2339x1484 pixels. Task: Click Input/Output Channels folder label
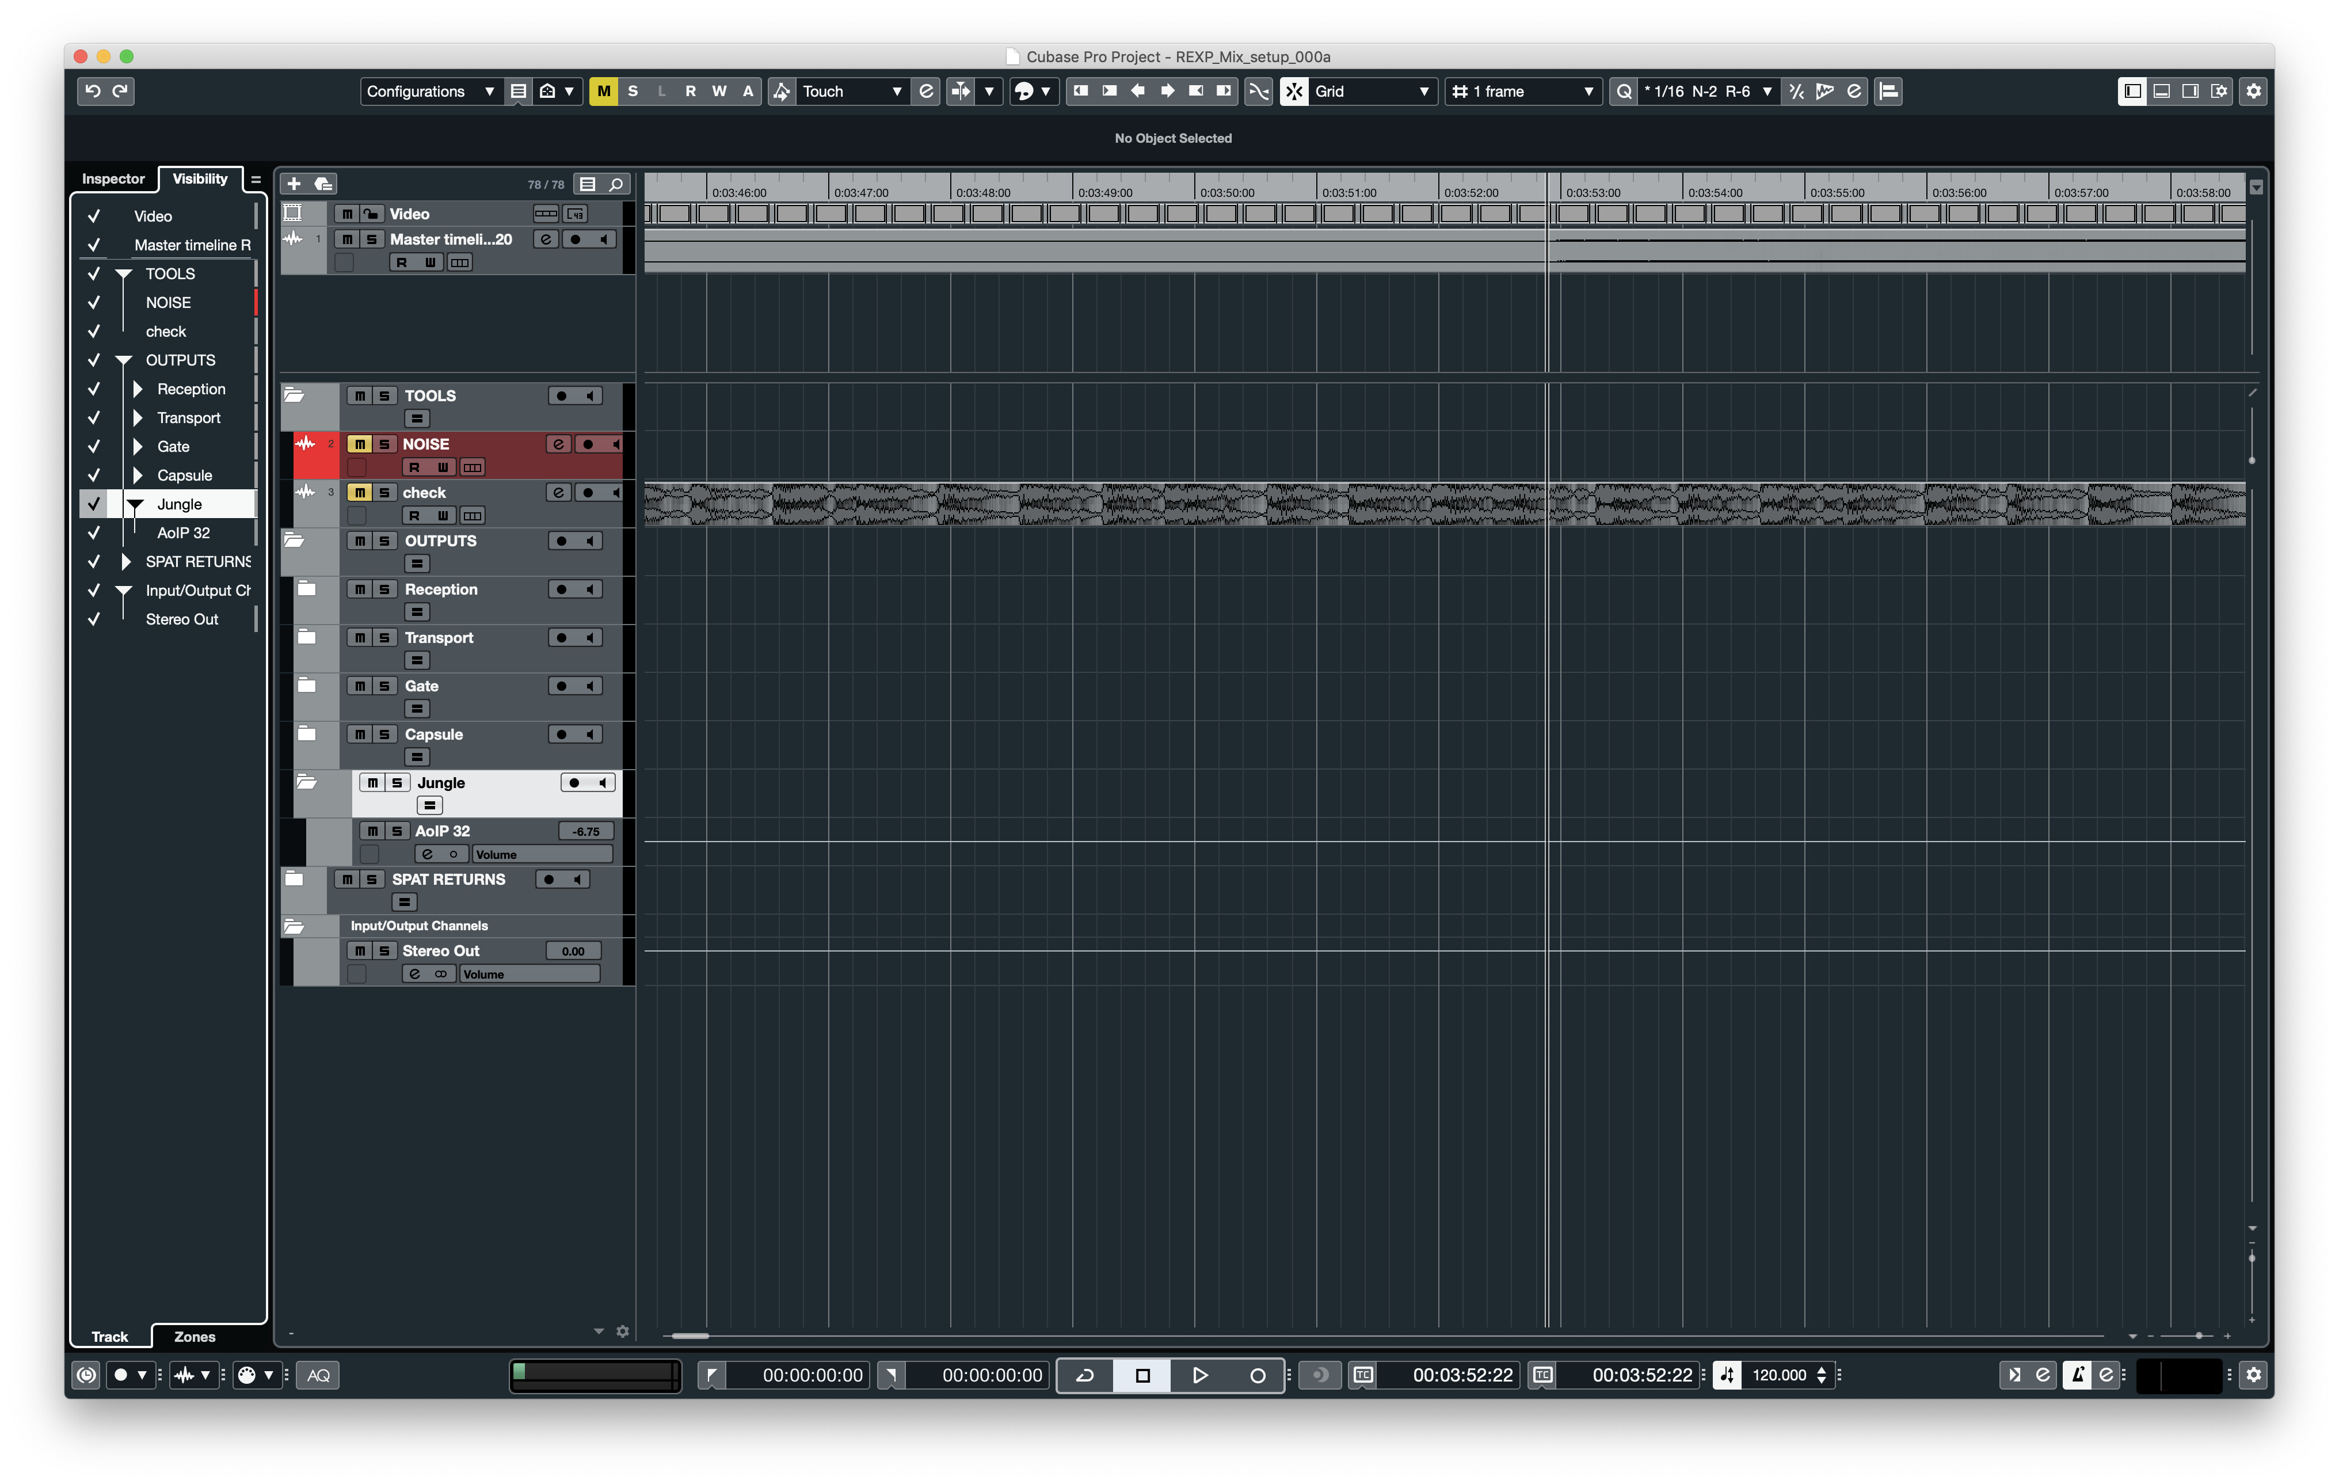tap(418, 926)
